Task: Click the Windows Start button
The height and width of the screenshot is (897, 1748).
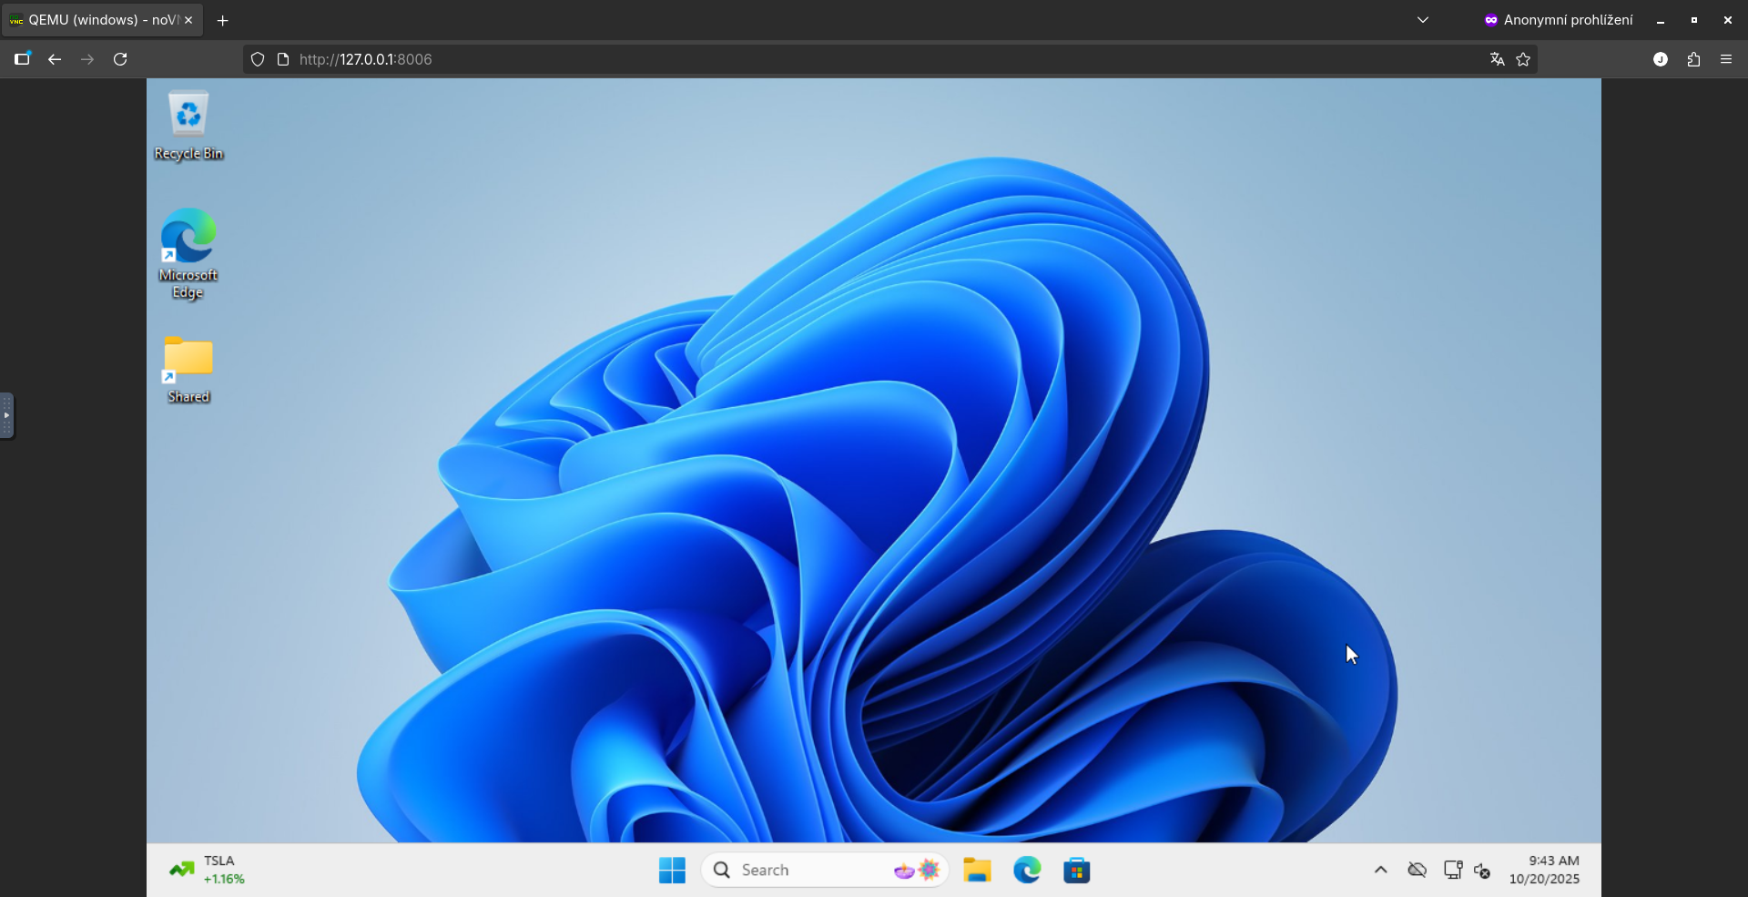Action: pyautogui.click(x=671, y=870)
